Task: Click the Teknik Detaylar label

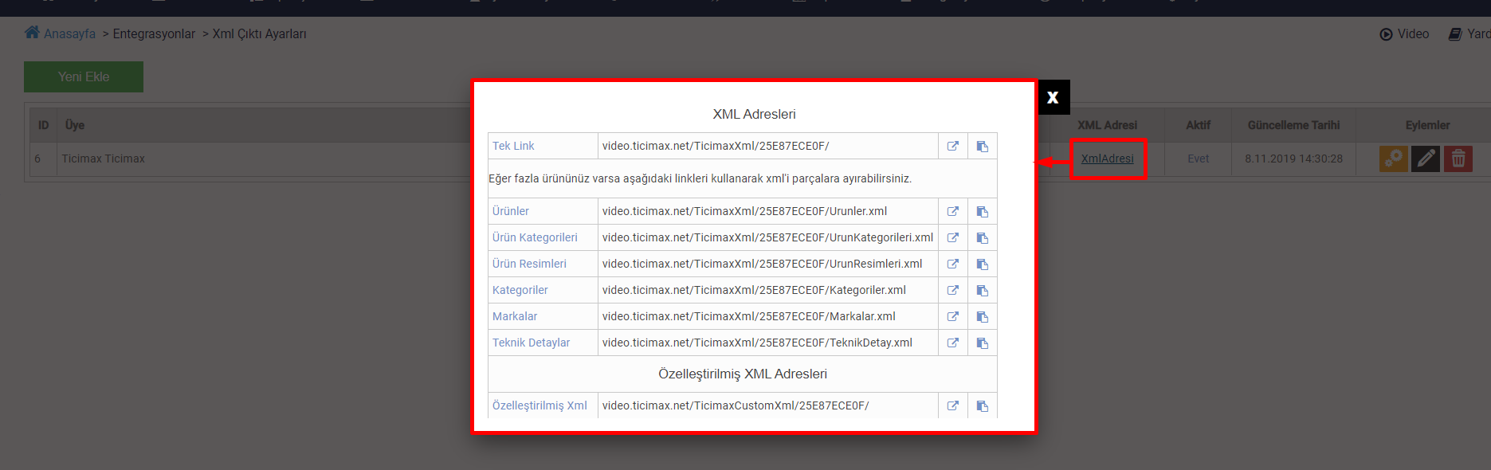Action: tap(532, 343)
